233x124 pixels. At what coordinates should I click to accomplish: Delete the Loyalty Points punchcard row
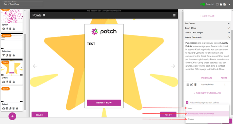195,85
